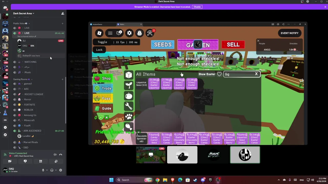Open Windows Start button
This screenshot has height=184, width=328.
[111, 180]
